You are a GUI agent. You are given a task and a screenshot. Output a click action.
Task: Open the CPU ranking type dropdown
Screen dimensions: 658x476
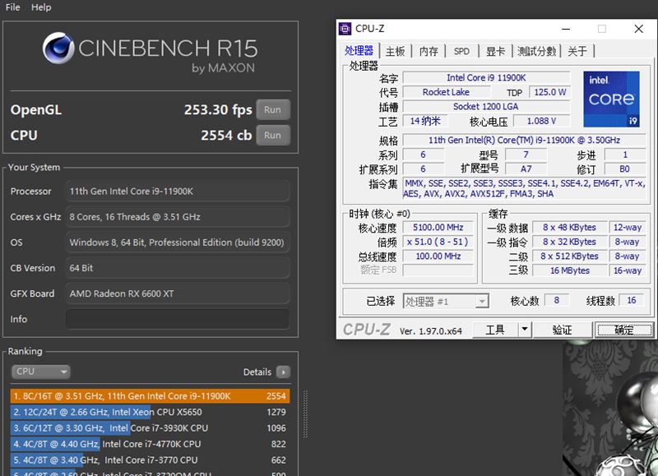click(x=40, y=372)
